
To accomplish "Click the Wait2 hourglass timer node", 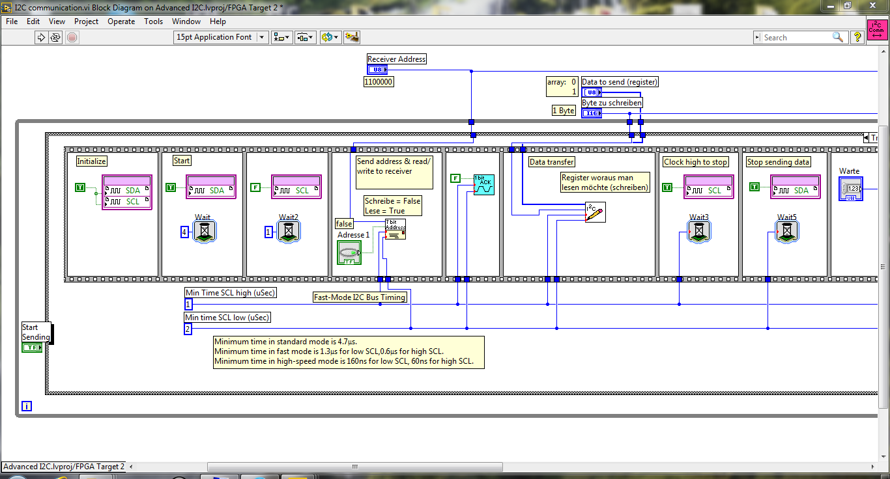I will 289,231.
